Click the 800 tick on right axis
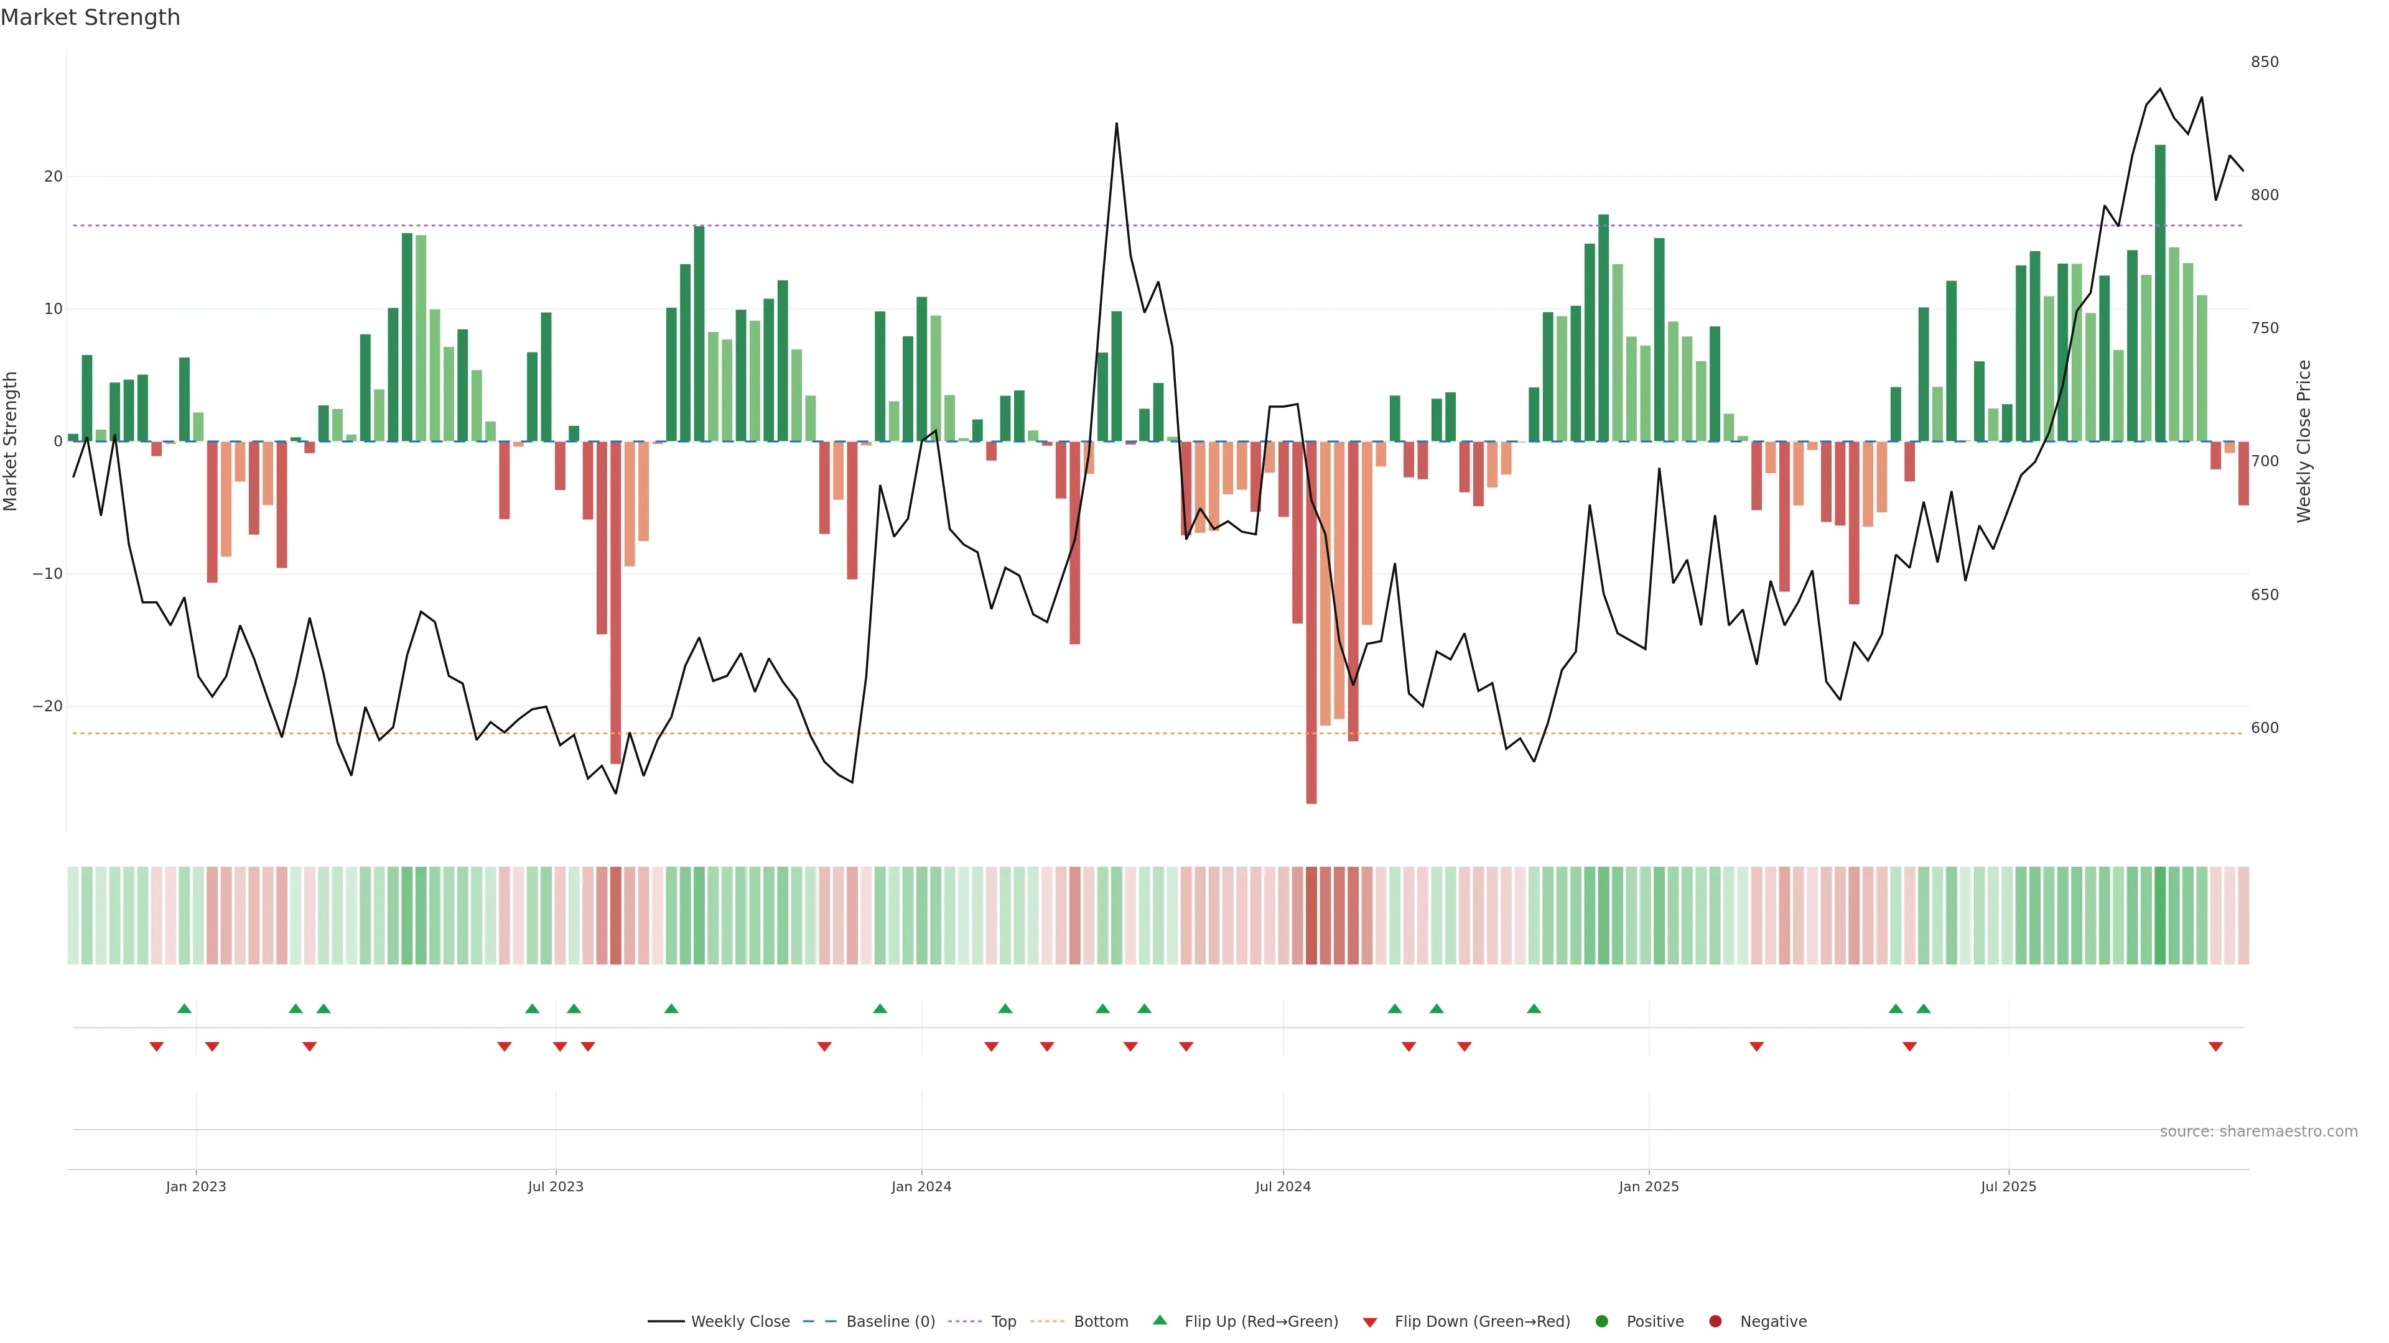Screen dimensions: 2389x1343 [2264, 195]
